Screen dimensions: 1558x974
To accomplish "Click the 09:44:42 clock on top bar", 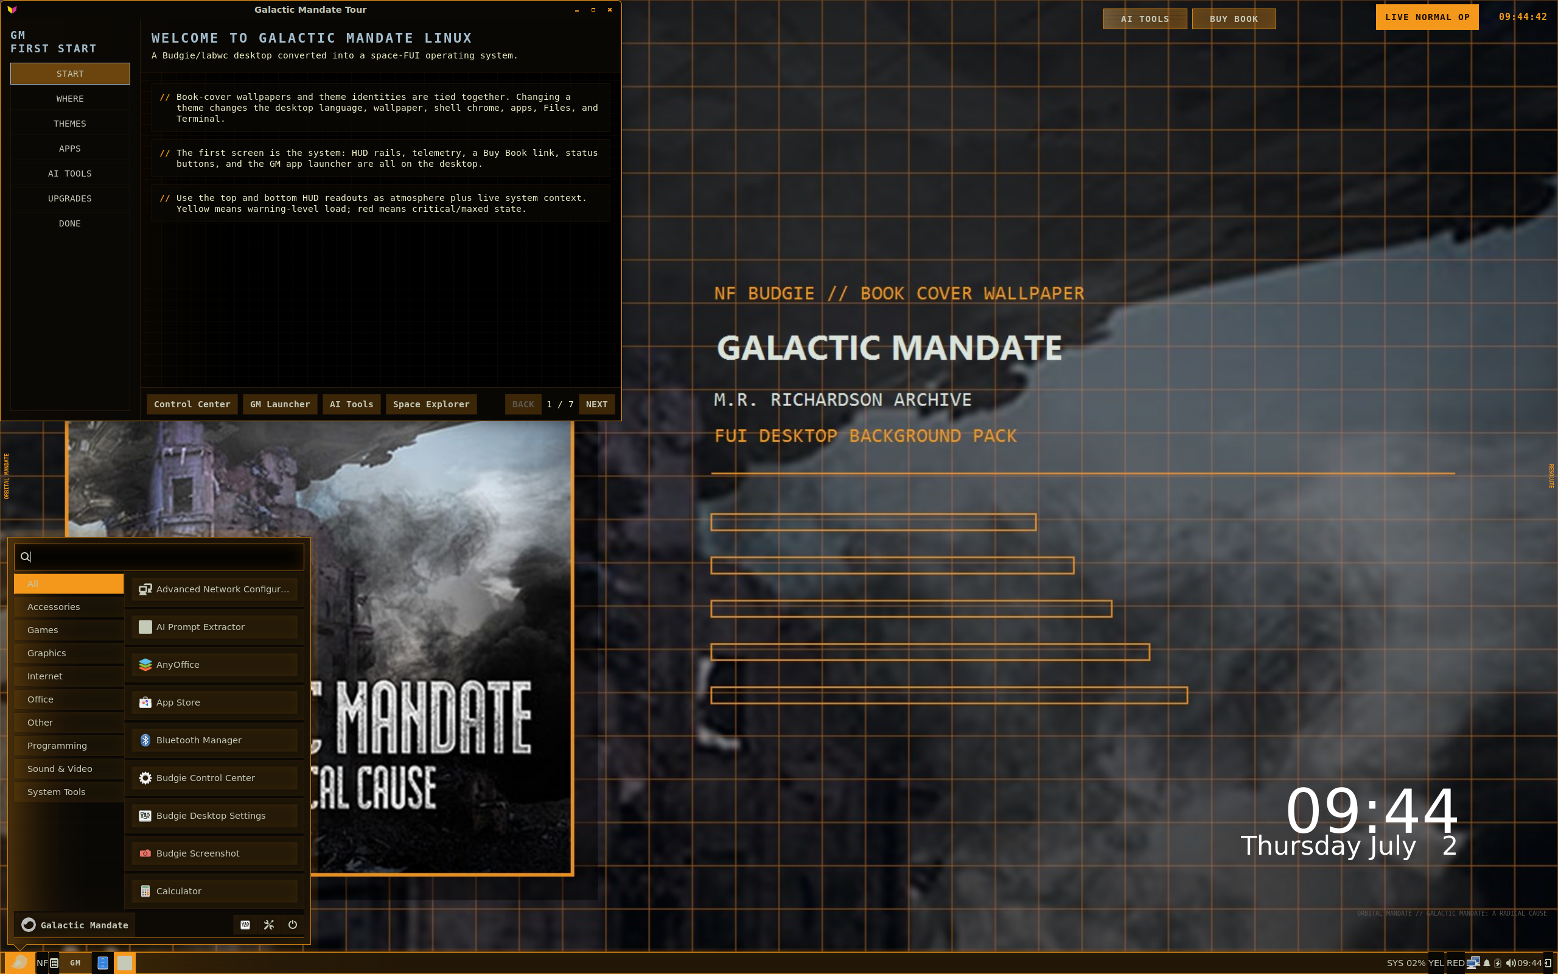I will [1523, 17].
